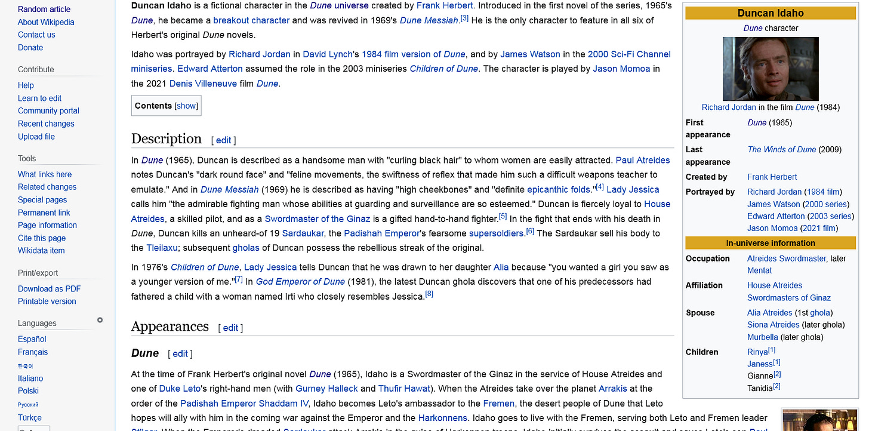The height and width of the screenshot is (431, 869).
Task: Switch language to Español
Action: [32, 339]
